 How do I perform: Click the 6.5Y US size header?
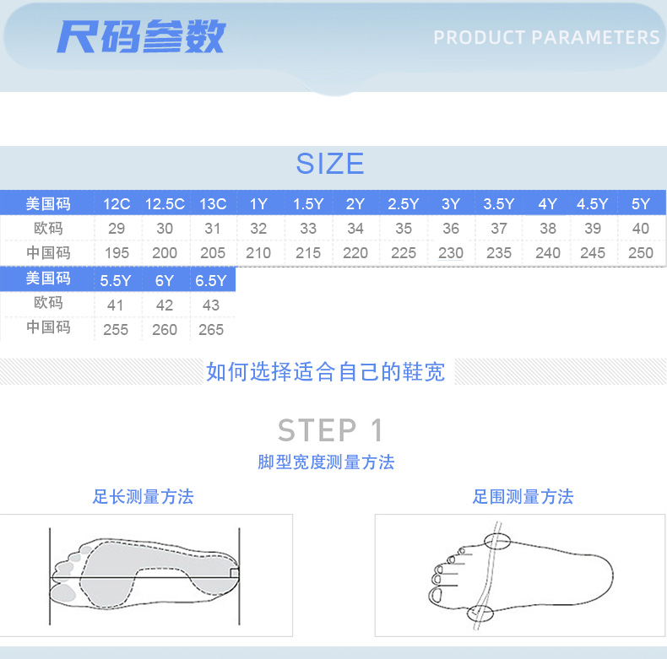point(211,281)
